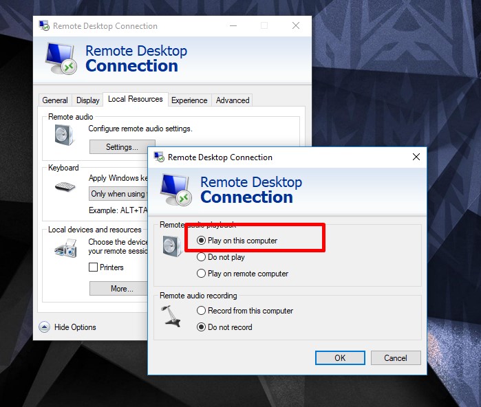This screenshot has width=481, height=407.
Task: Click the keyboard icon in Keyboard section
Action: [x=65, y=186]
